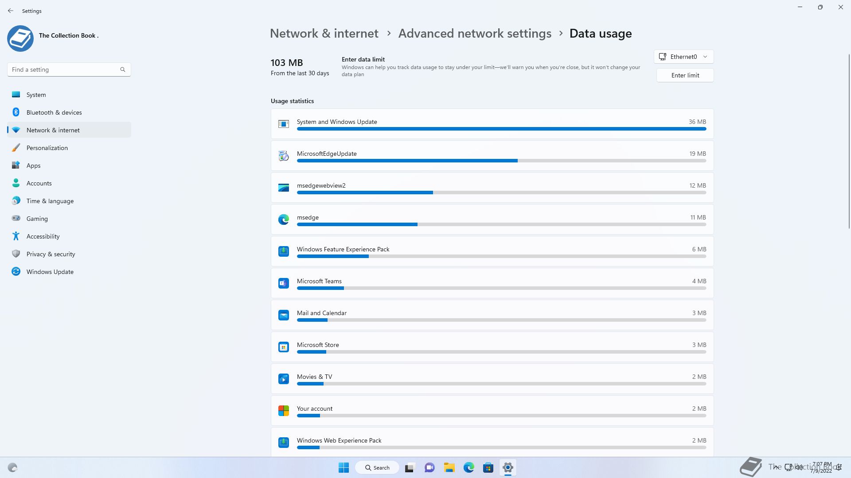Image resolution: width=851 pixels, height=478 pixels.
Task: Open Chat app on the taskbar
Action: pyautogui.click(x=429, y=467)
